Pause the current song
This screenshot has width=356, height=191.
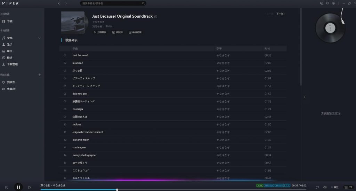point(18,187)
